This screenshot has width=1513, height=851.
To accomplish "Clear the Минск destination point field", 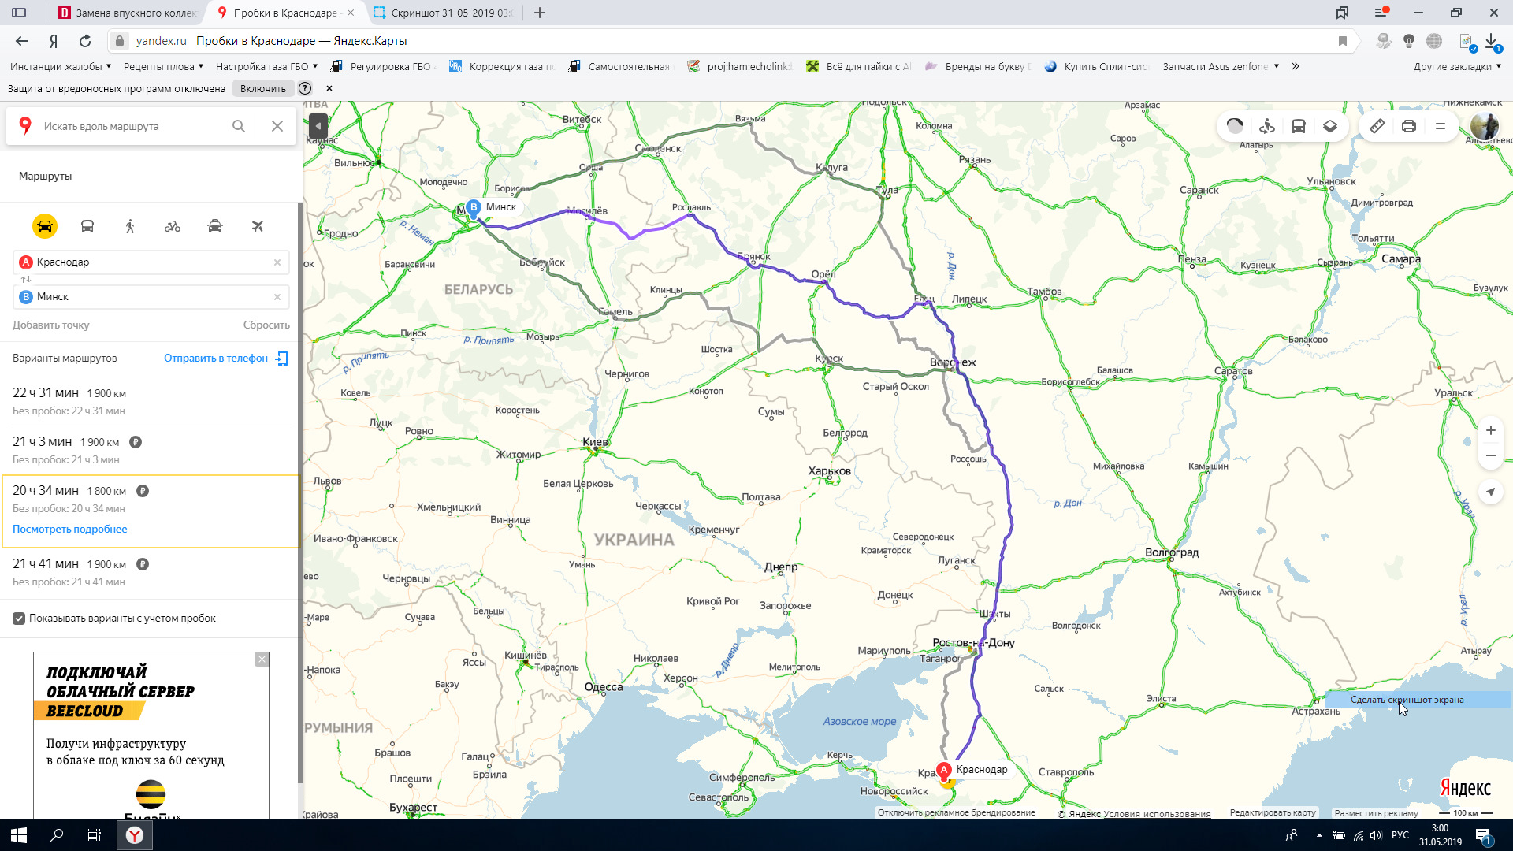I will pyautogui.click(x=277, y=297).
